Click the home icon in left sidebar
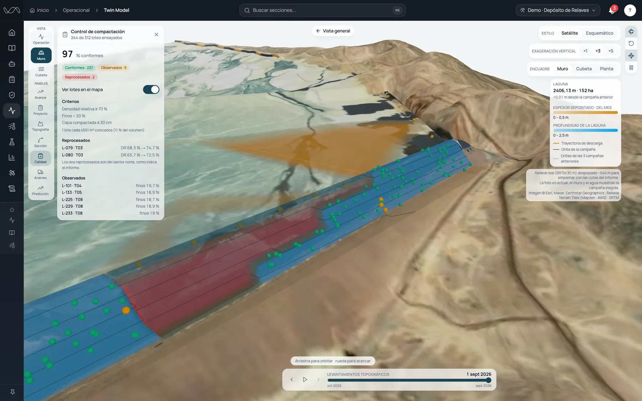The height and width of the screenshot is (401, 642). (x=12, y=32)
